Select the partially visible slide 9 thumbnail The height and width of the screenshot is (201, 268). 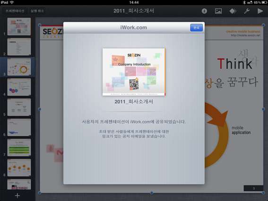(x=19, y=184)
